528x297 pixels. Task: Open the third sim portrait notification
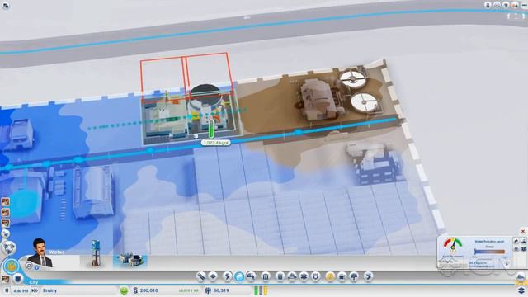[x=6, y=224]
